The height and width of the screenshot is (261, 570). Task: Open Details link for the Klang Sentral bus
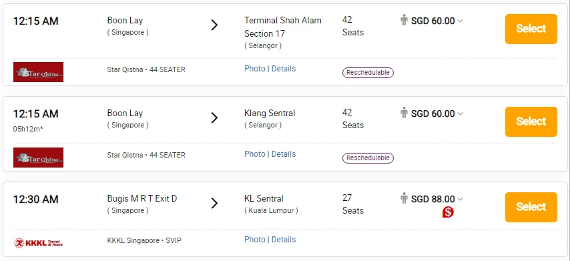(x=284, y=154)
